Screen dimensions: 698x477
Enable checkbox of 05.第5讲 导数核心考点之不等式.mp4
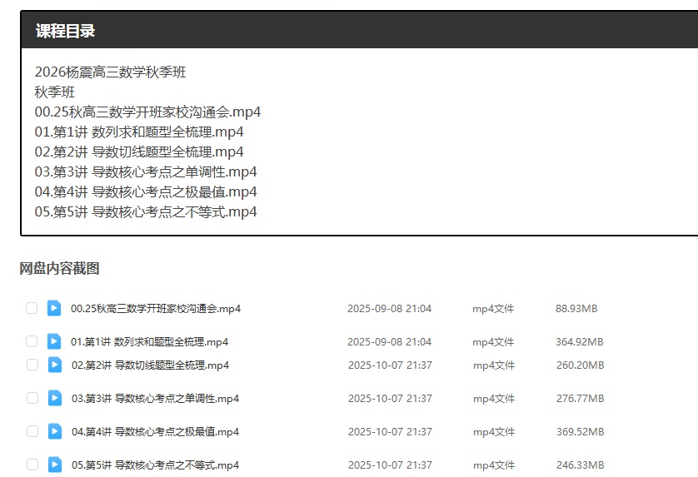pyautogui.click(x=32, y=465)
